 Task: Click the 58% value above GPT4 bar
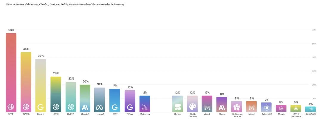click(11, 30)
